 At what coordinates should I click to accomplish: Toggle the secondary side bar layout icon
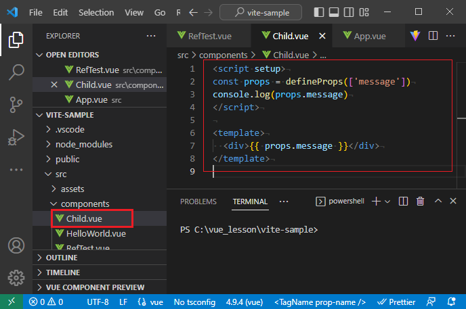point(349,12)
